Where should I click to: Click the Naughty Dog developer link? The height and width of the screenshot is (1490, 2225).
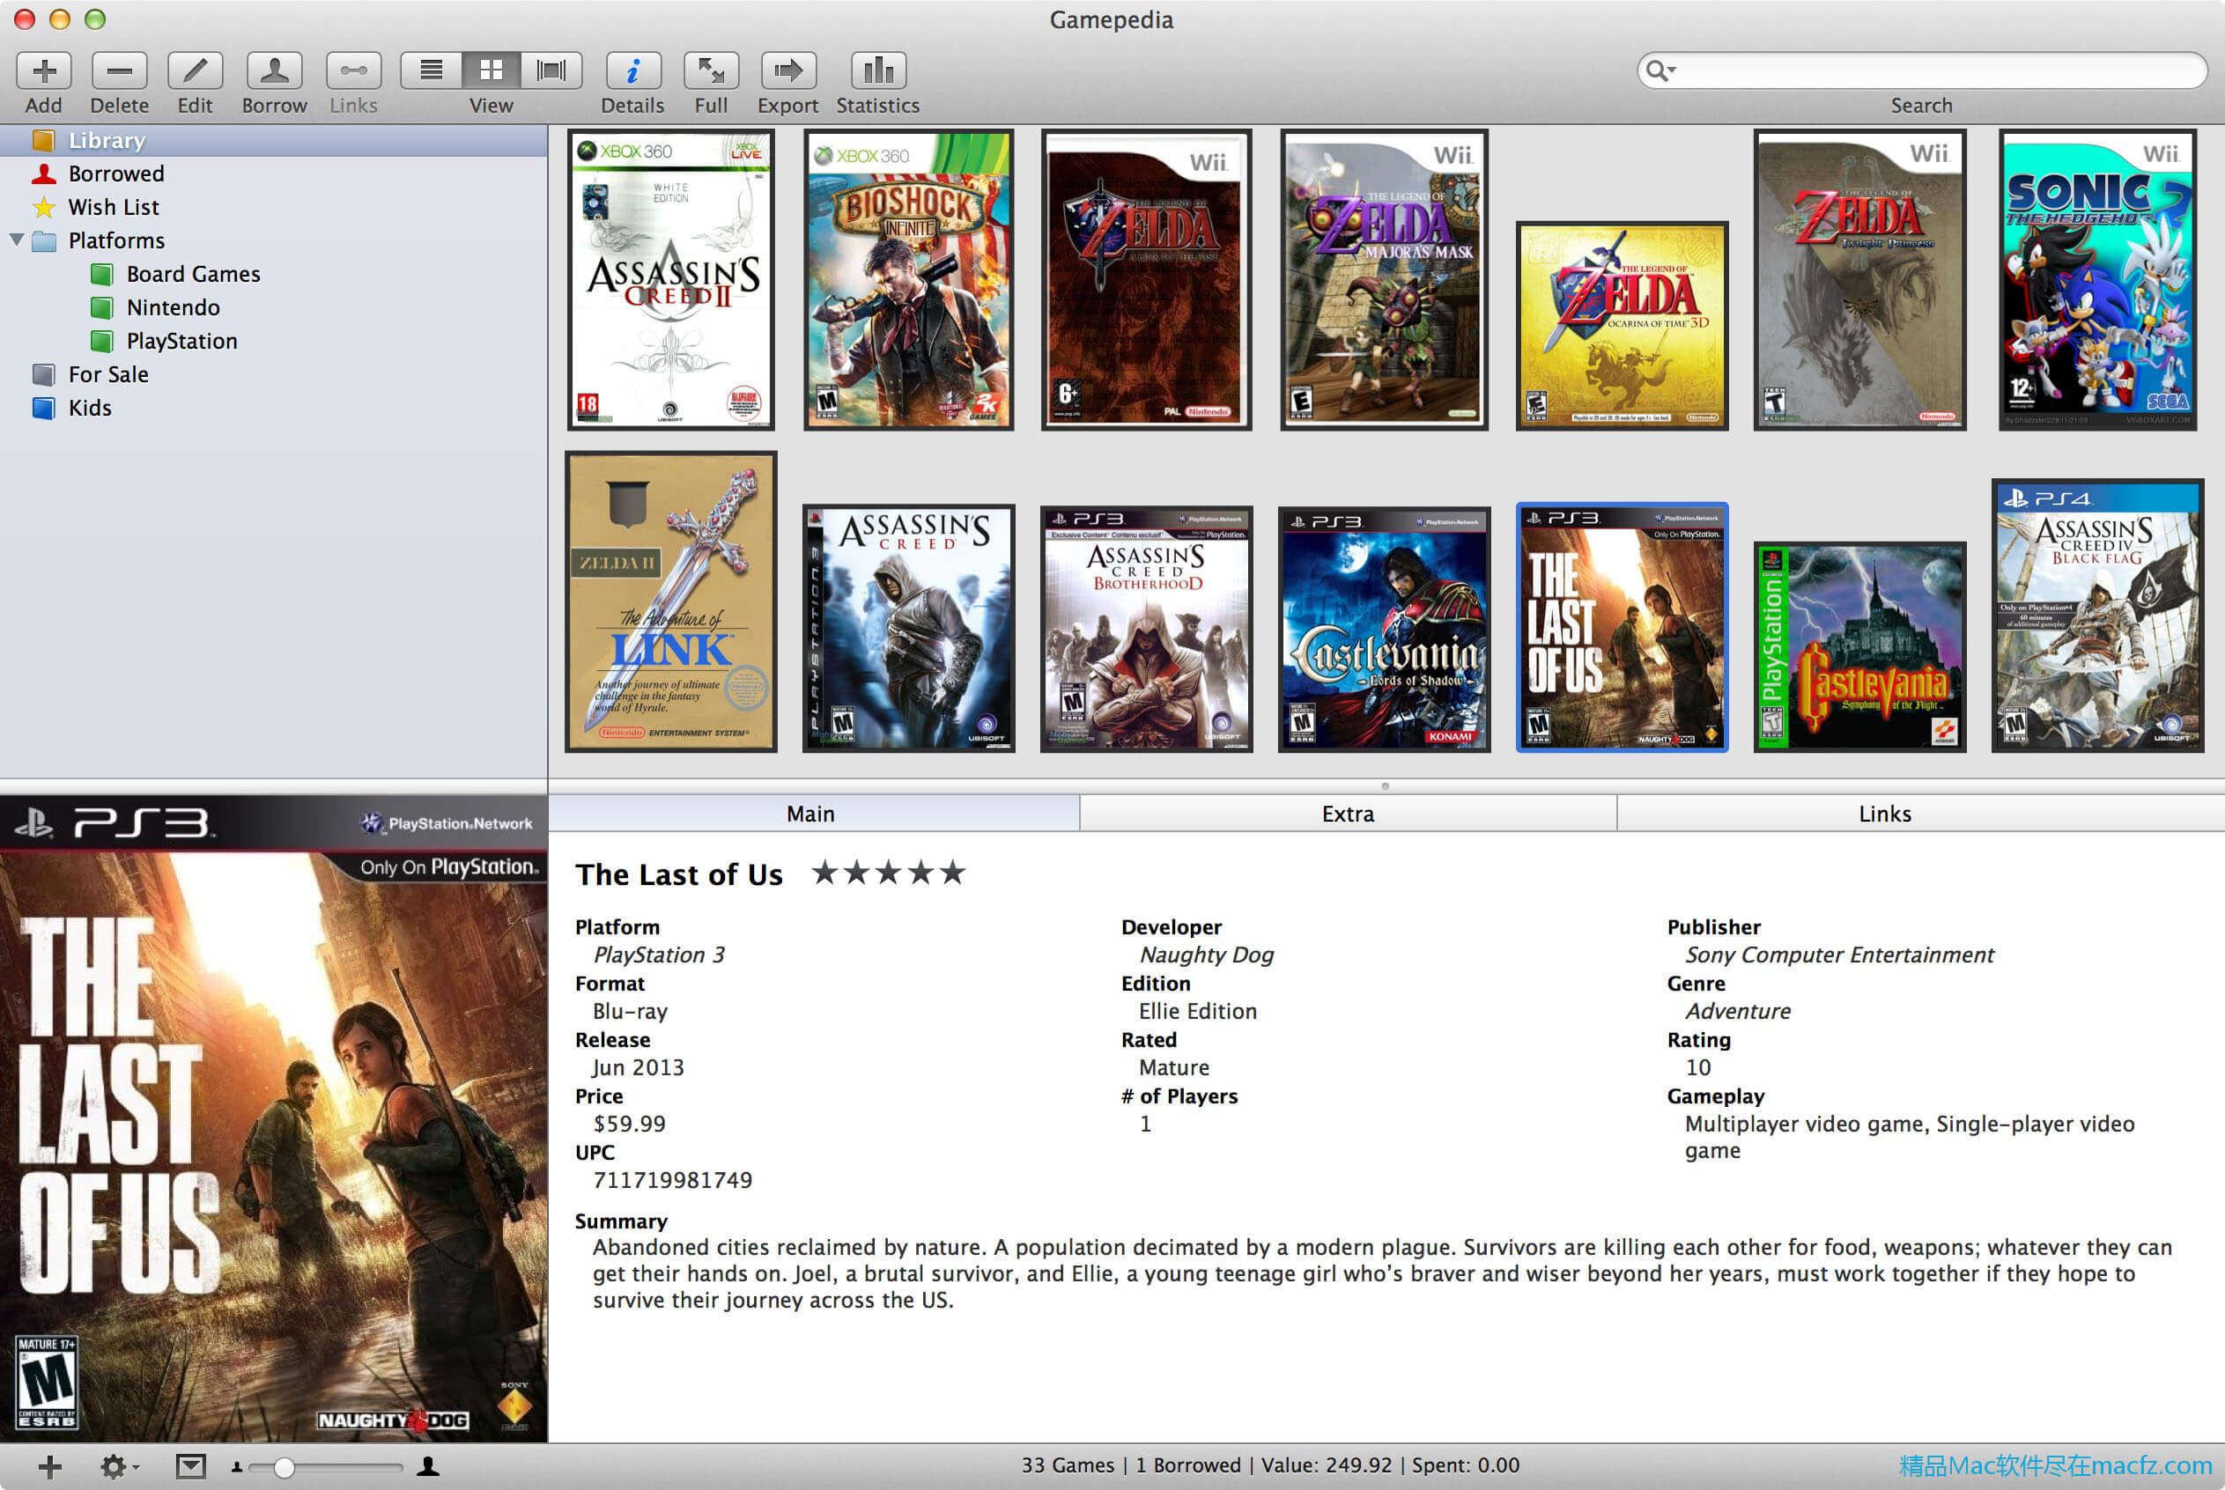coord(1206,955)
